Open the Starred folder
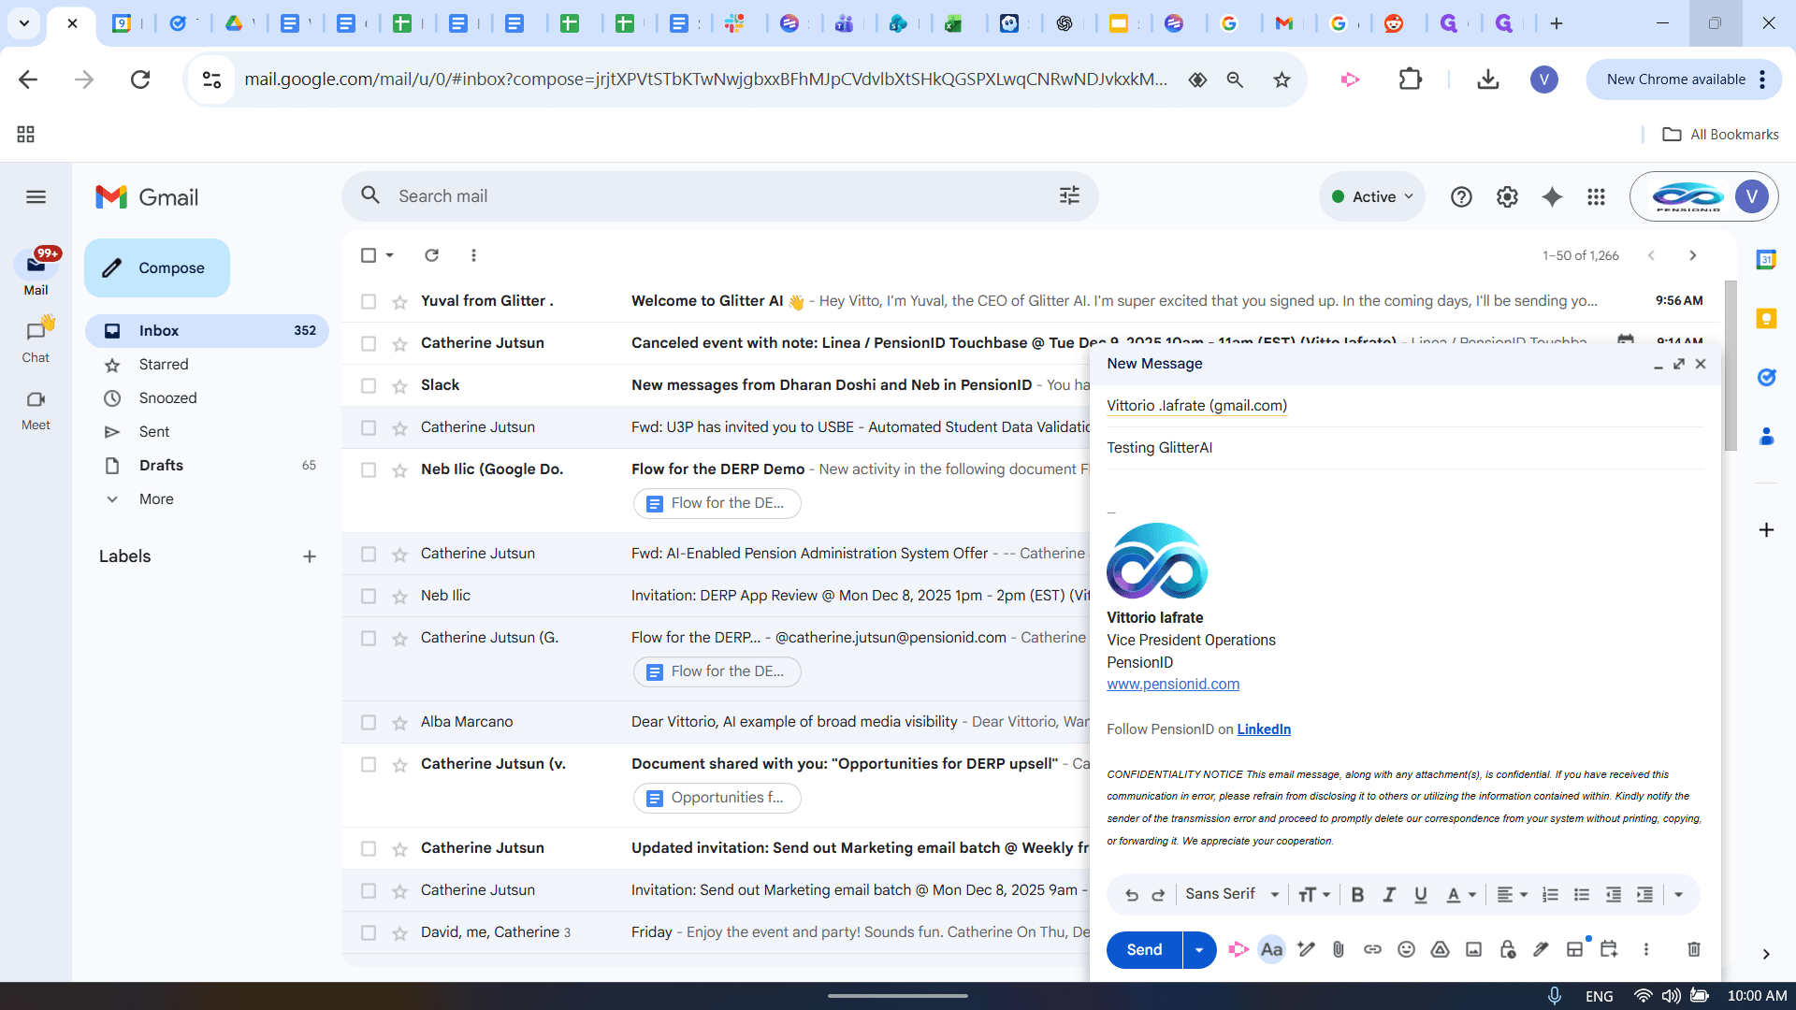 coord(164,364)
